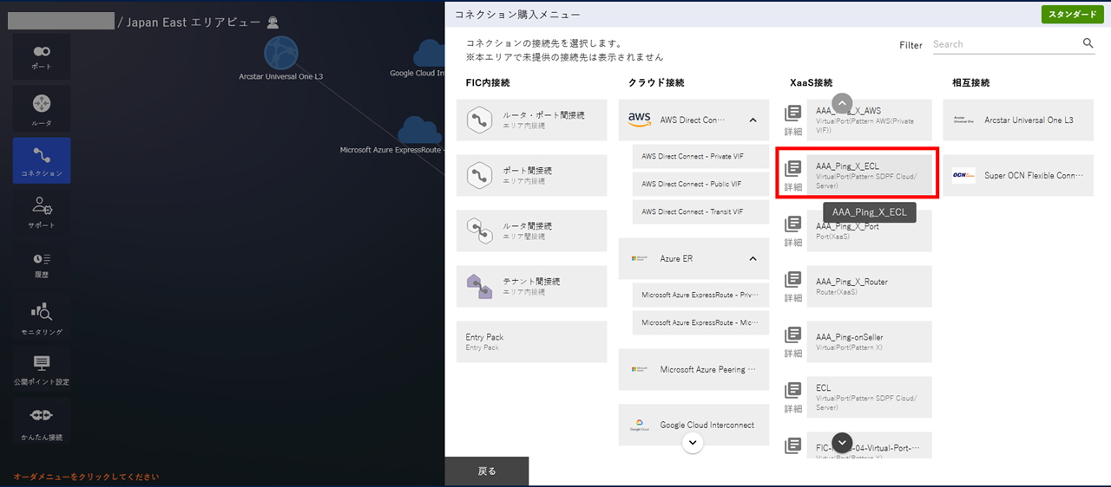Image resolution: width=1111 pixels, height=487 pixels.
Task: Open the 履歴 sidebar menu
Action: click(x=42, y=263)
